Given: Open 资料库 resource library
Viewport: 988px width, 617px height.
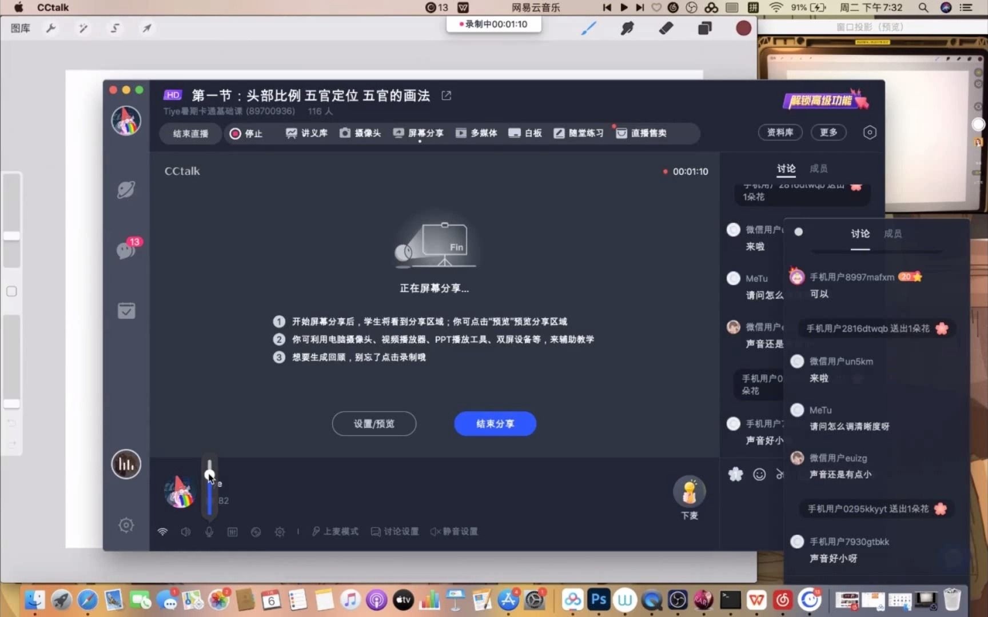Looking at the screenshot, I should coord(780,133).
